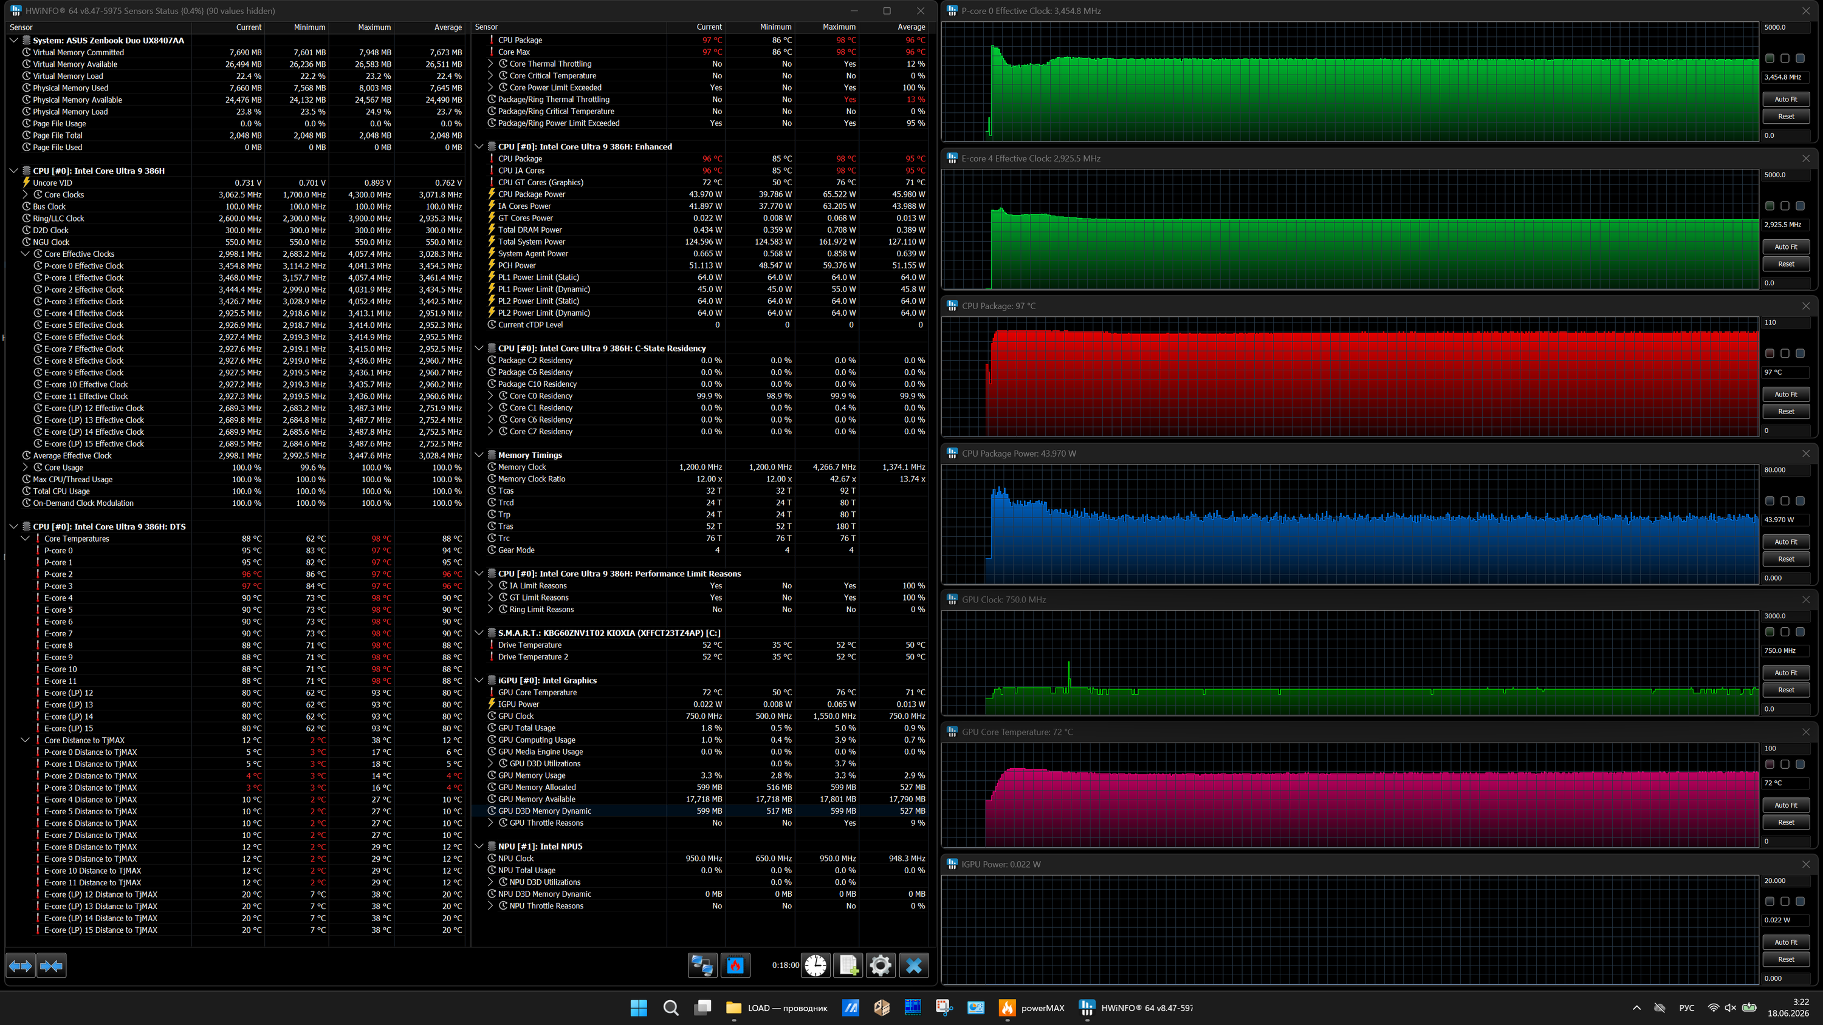Click the muted volume tray icon
1823x1025 pixels.
point(1730,1008)
